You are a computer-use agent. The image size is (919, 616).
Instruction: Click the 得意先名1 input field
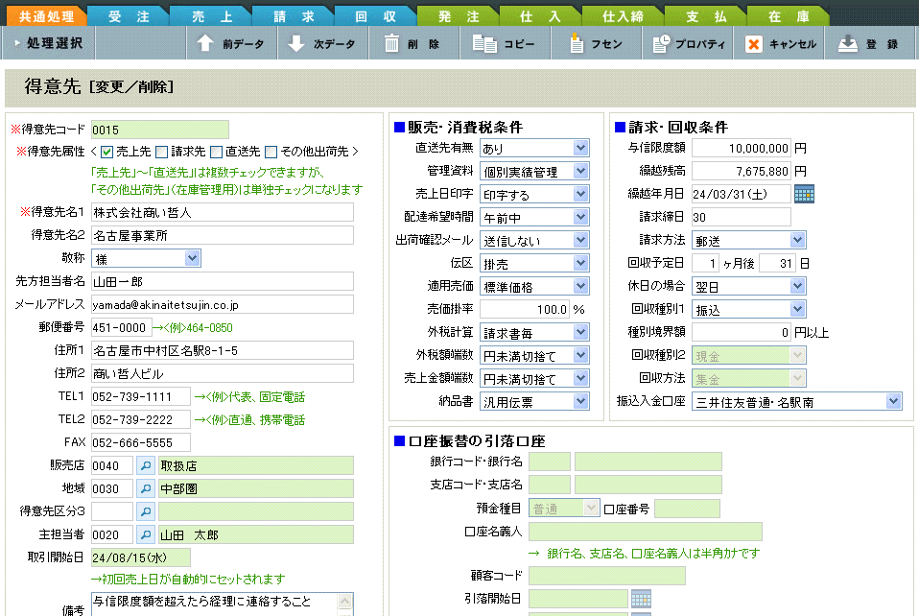click(x=223, y=212)
